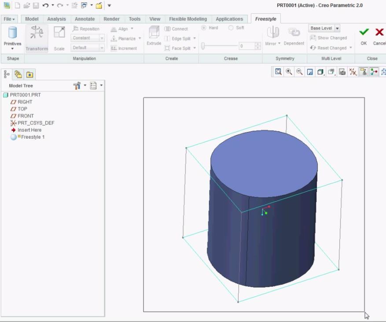Click the Zoom Out view icon
The height and width of the screenshot is (322, 386).
tap(299, 72)
